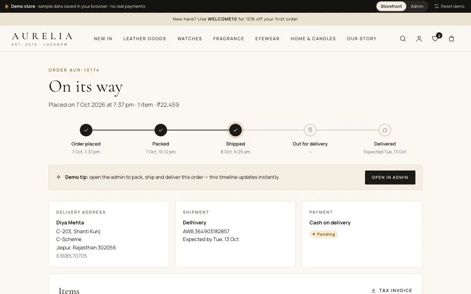Click the Order placed checkmark step

pos(86,130)
